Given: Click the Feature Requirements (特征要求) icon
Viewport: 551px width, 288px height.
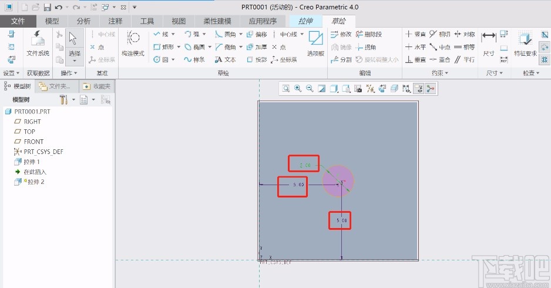Looking at the screenshot, I should 525,43.
